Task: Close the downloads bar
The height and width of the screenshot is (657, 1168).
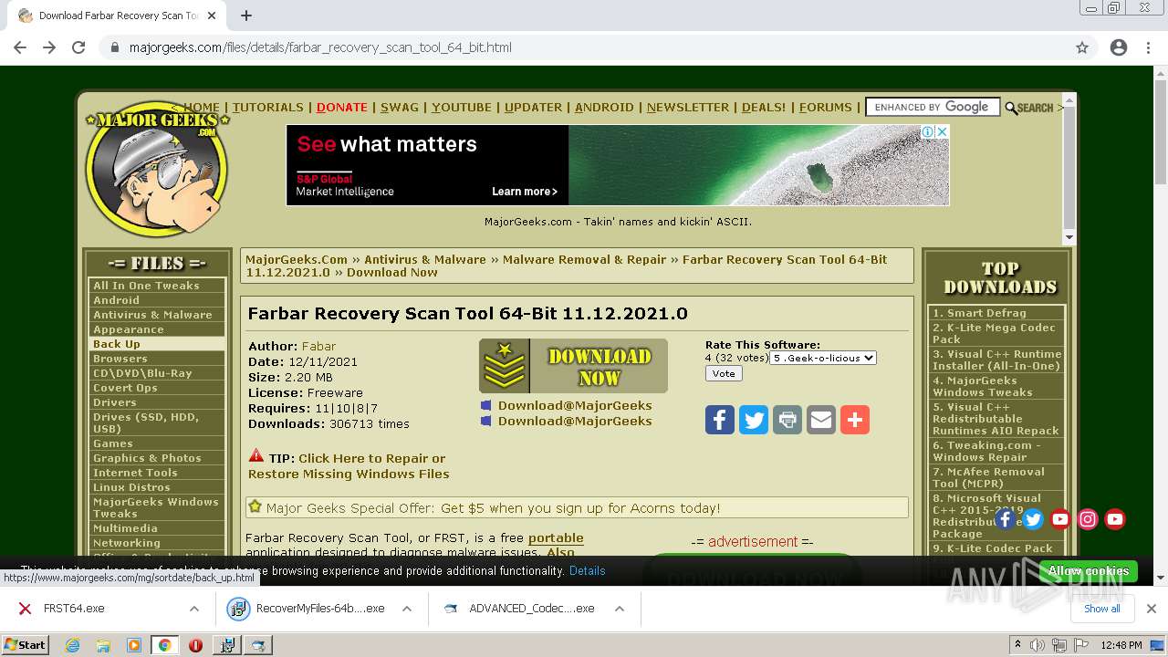Action: click(1152, 609)
